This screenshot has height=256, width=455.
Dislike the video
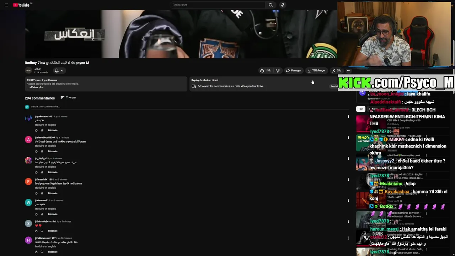(278, 70)
